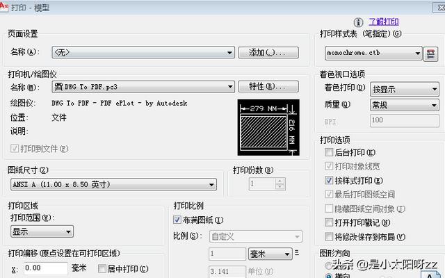Click the scale millimeter field showing 1
Viewport: 445px width, 278px height.
point(227,254)
